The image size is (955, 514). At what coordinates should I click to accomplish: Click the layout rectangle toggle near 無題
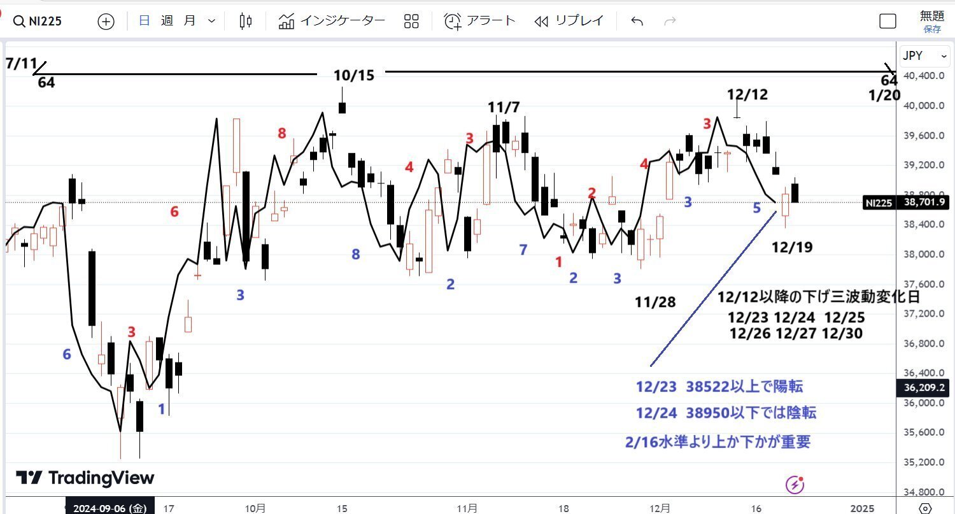tap(888, 22)
